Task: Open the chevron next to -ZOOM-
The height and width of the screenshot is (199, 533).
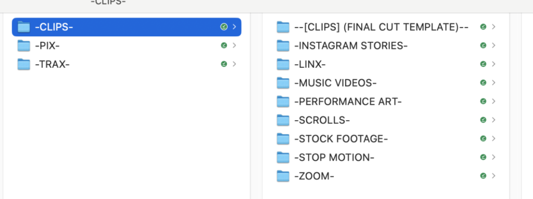Action: point(493,176)
